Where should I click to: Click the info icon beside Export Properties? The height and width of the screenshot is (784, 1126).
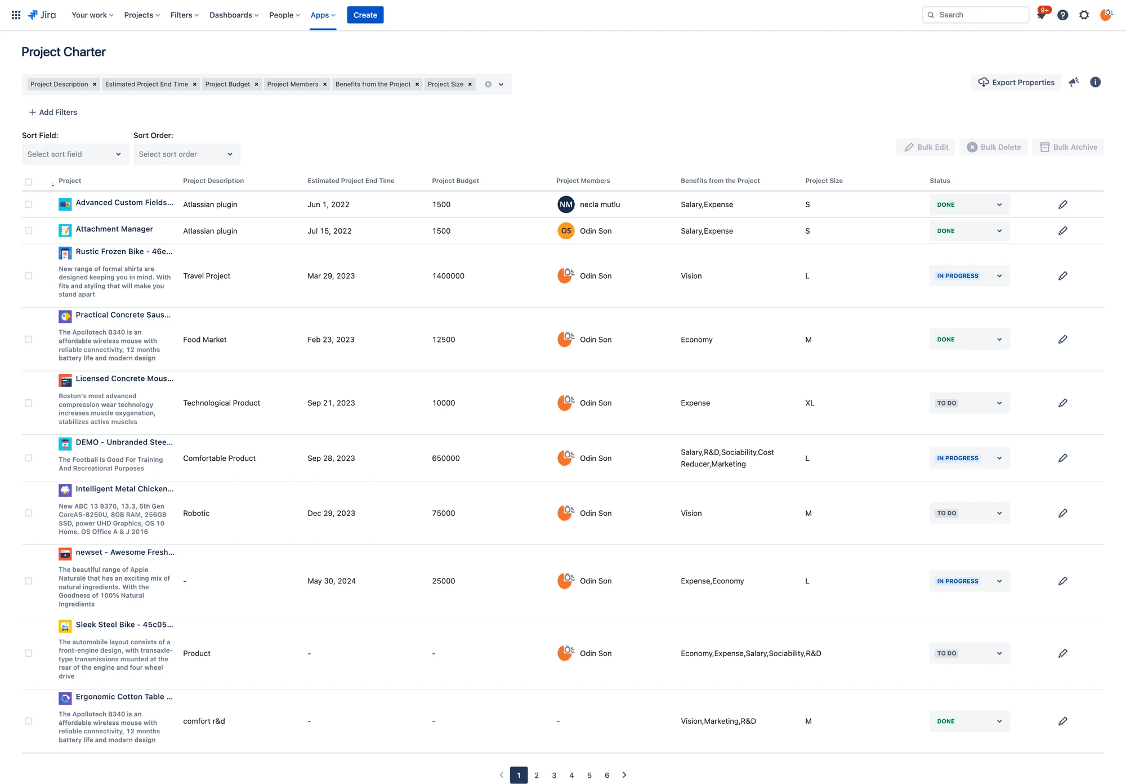pyautogui.click(x=1095, y=82)
